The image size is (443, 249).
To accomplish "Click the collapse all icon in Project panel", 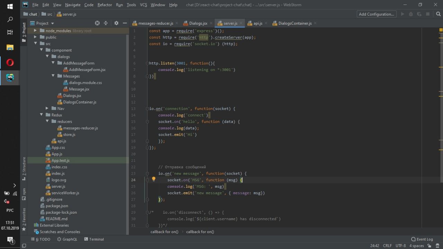I will (106, 23).
